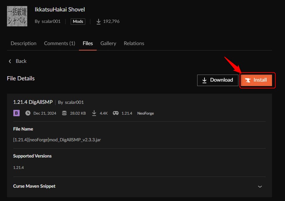This screenshot has height=201, width=285.
Task: Open the Mods category tag
Action: click(x=78, y=22)
